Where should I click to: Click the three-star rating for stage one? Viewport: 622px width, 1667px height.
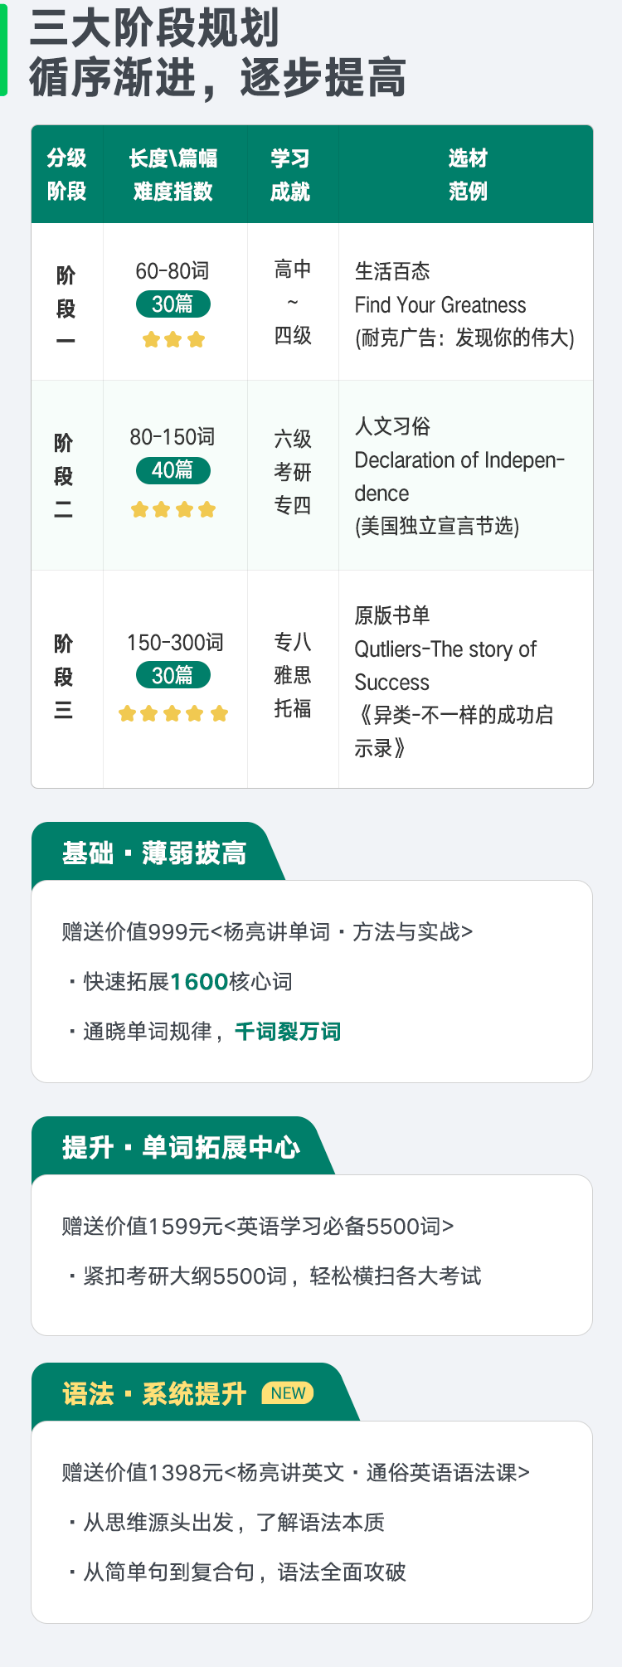[173, 339]
